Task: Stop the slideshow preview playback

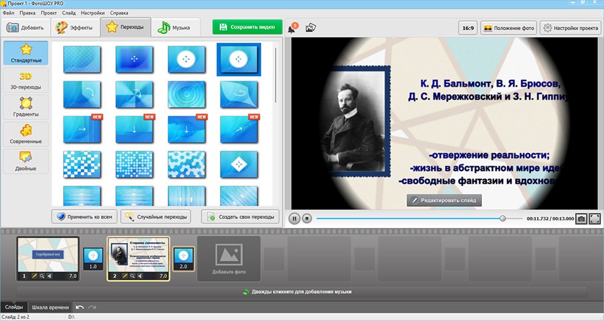Action: click(x=307, y=219)
